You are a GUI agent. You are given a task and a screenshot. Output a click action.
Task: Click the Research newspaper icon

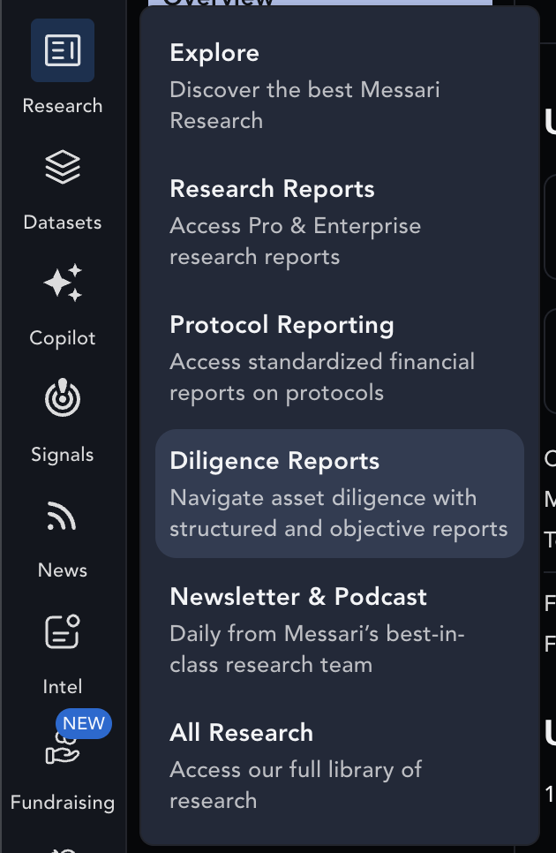tap(63, 50)
